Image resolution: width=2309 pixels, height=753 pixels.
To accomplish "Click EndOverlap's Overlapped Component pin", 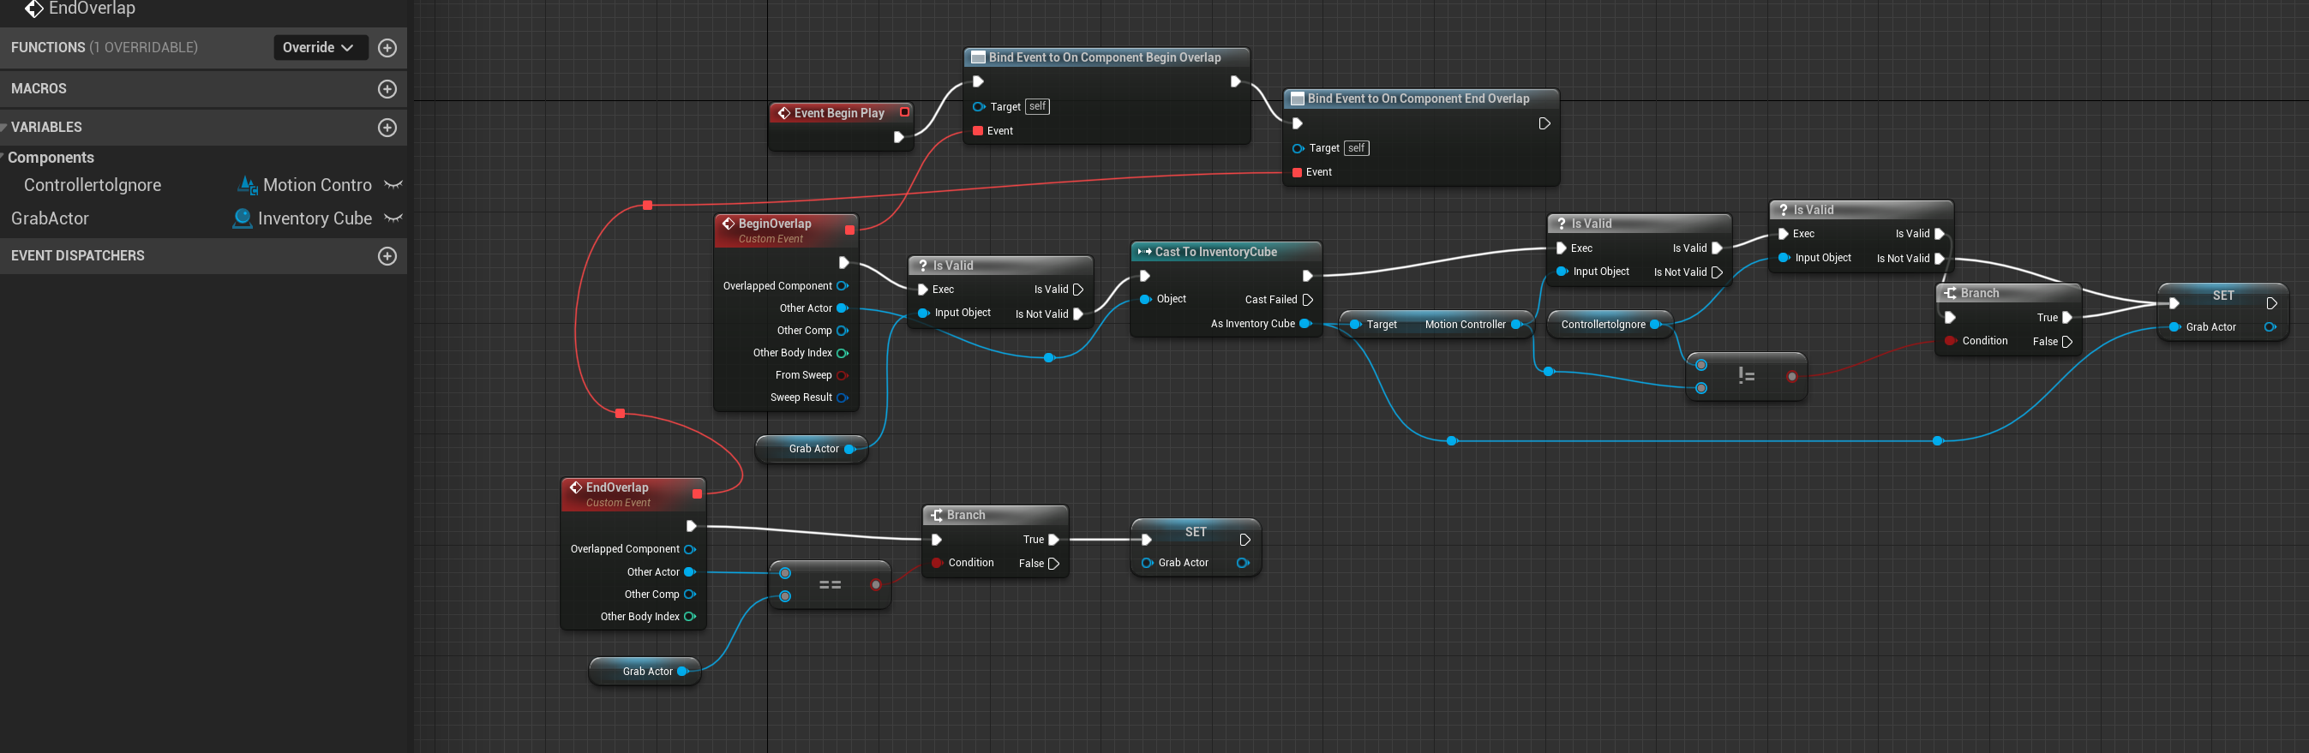I will (x=690, y=549).
